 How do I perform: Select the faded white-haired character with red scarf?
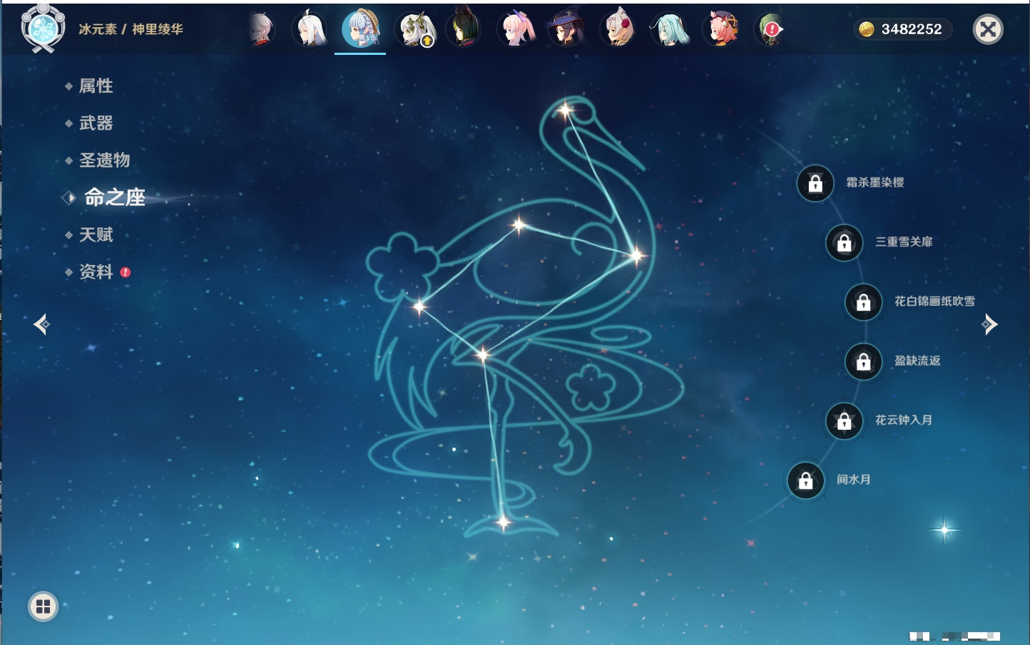[261, 29]
